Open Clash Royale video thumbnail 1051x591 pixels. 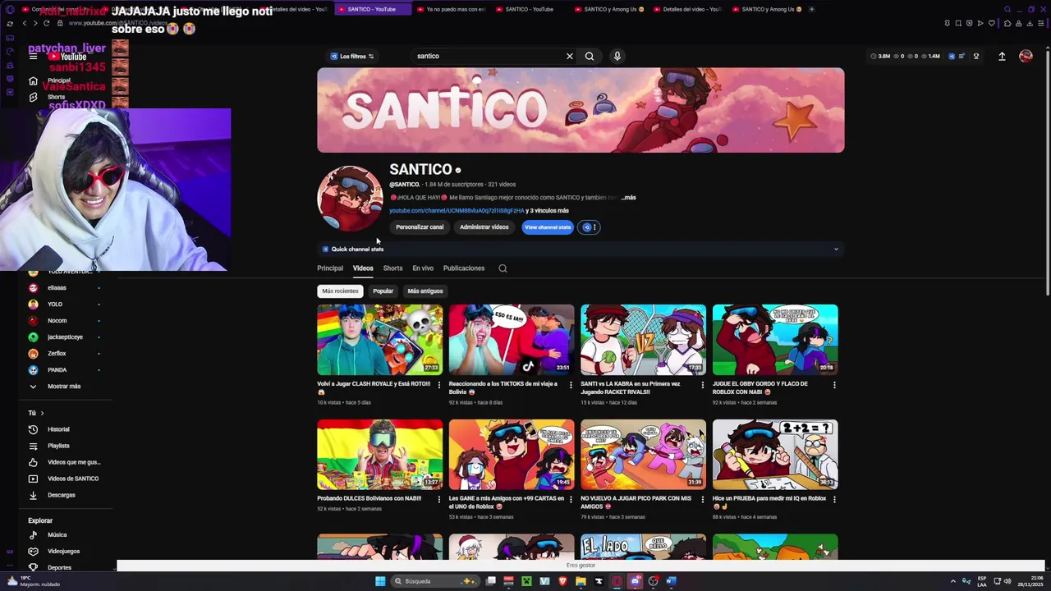pyautogui.click(x=379, y=340)
